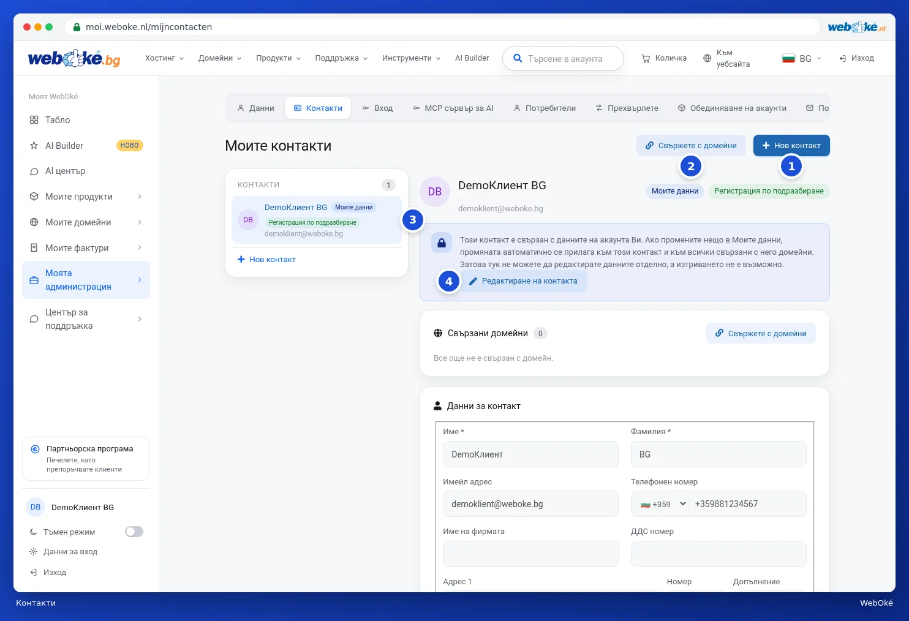Screen dimensions: 909x621
Task: Open the Продукти dropdown menu
Action: tap(278, 58)
